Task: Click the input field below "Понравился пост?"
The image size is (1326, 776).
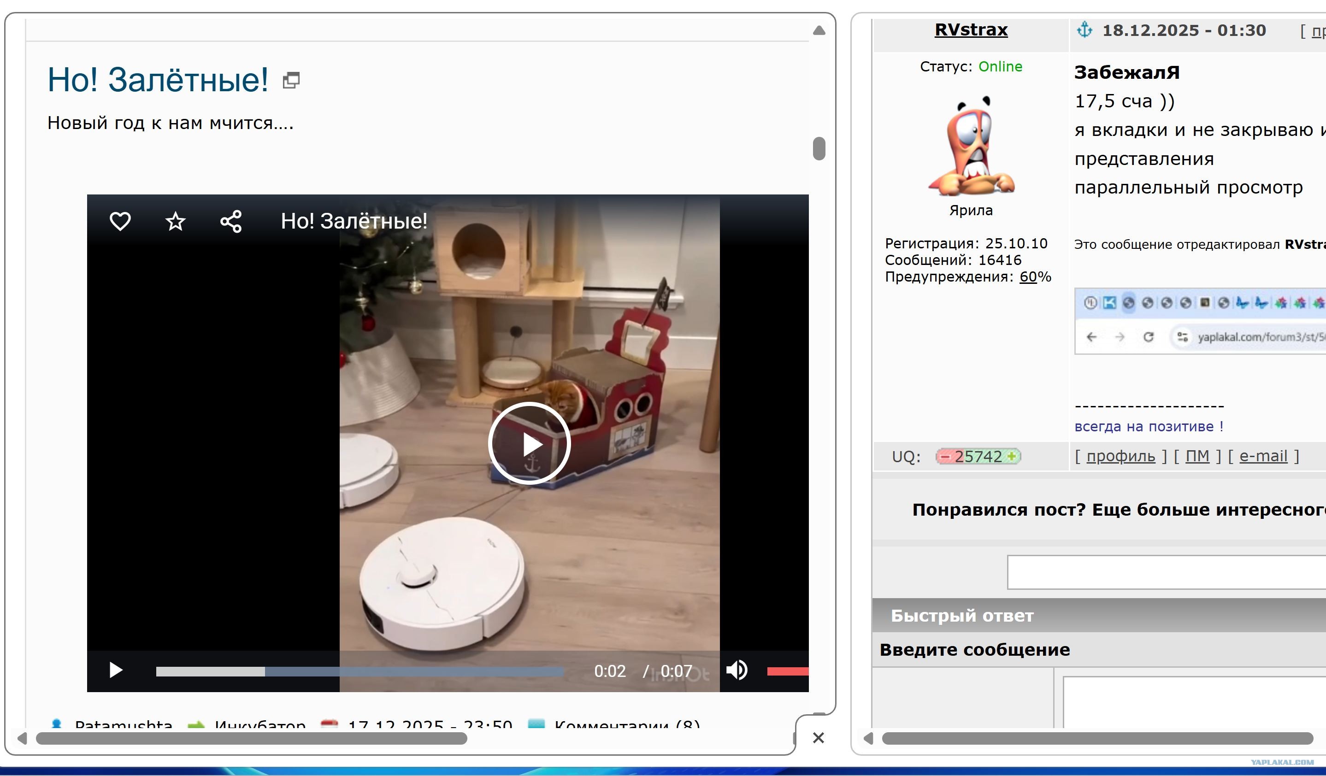Action: click(x=1167, y=572)
